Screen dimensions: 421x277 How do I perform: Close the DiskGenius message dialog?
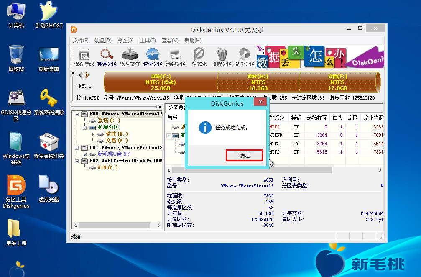(260, 102)
